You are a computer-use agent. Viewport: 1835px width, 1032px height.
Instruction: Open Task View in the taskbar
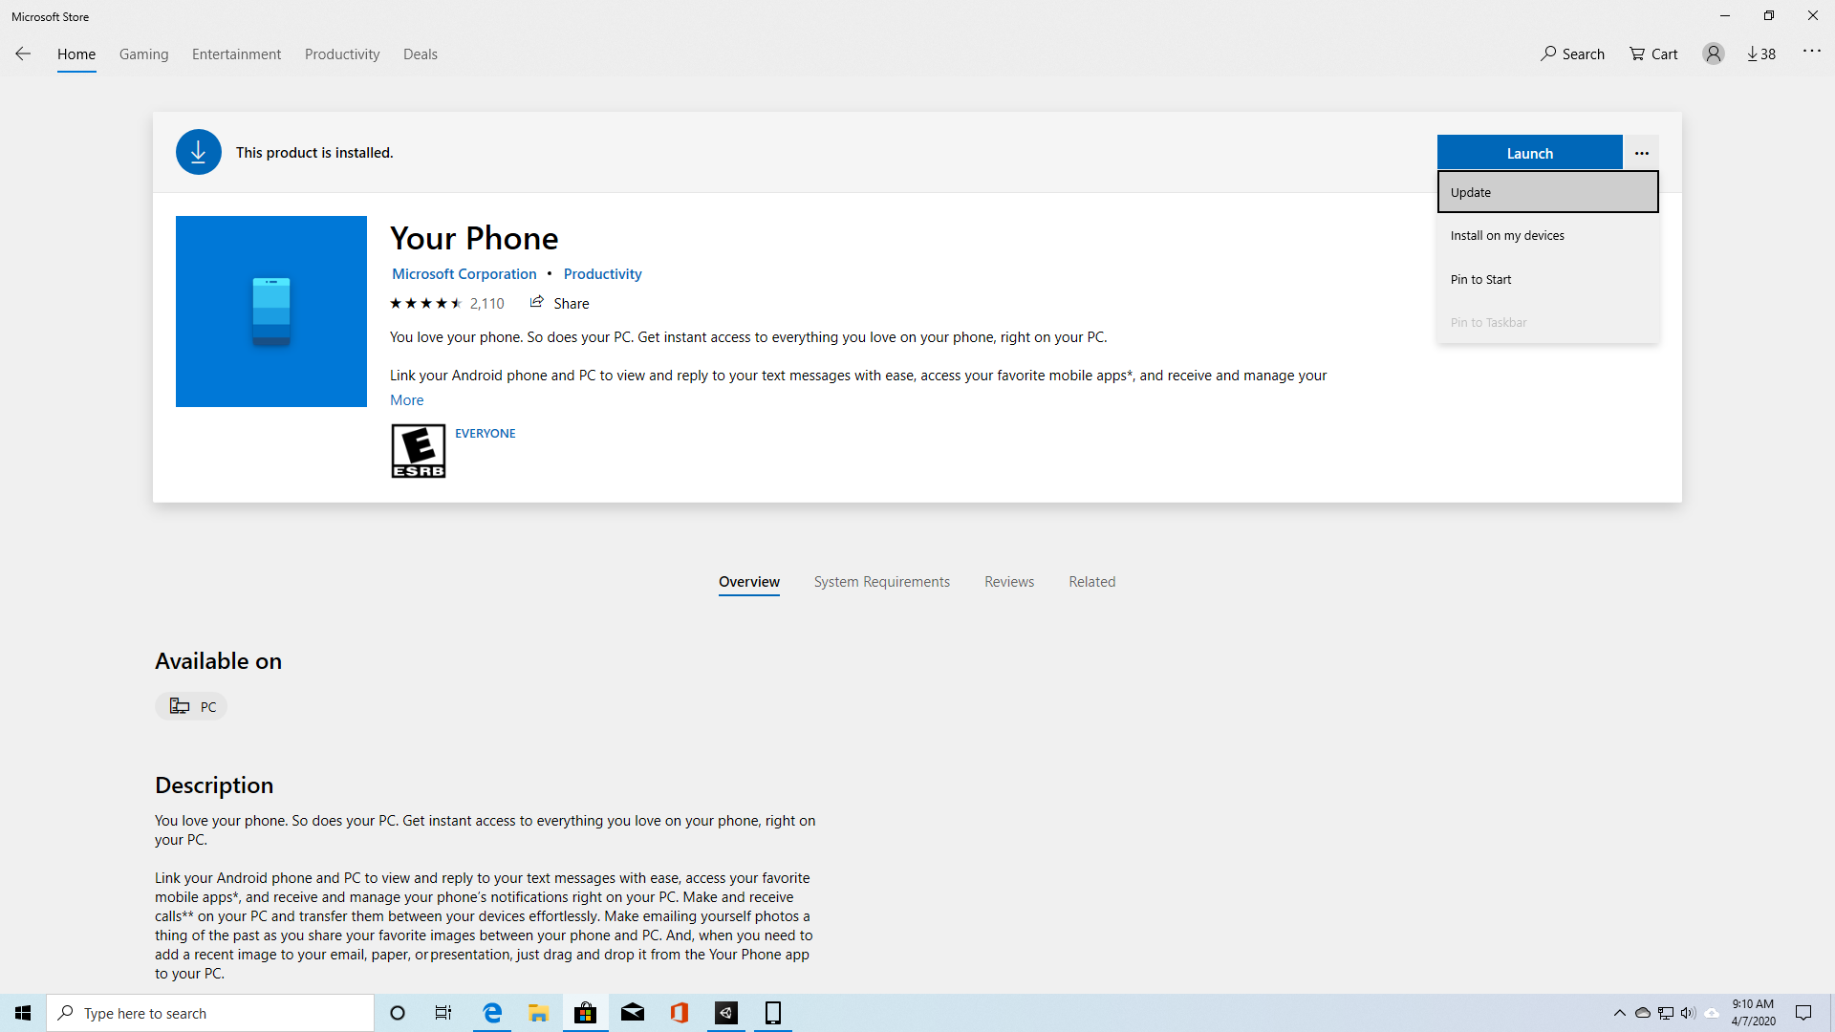click(x=443, y=1013)
